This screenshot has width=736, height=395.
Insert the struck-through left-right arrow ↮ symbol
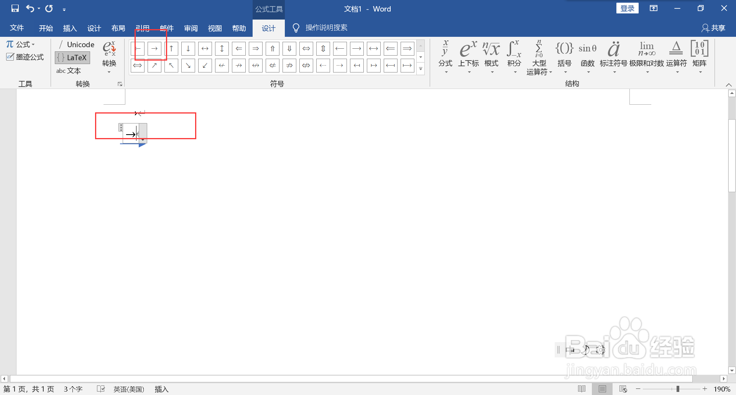[x=256, y=66]
